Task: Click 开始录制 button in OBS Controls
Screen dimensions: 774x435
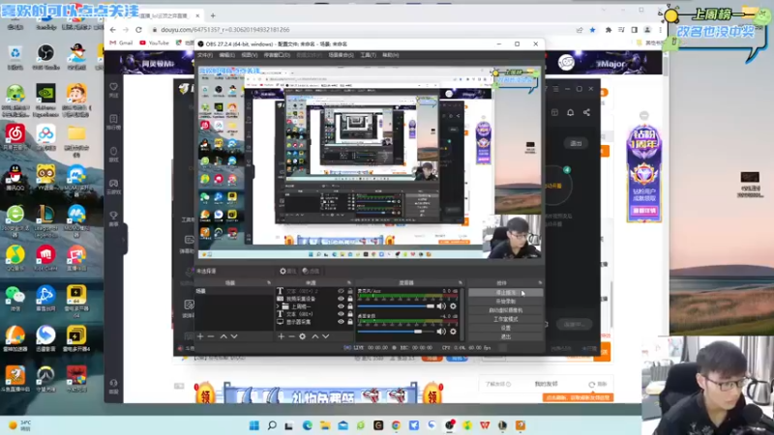Action: pos(505,302)
